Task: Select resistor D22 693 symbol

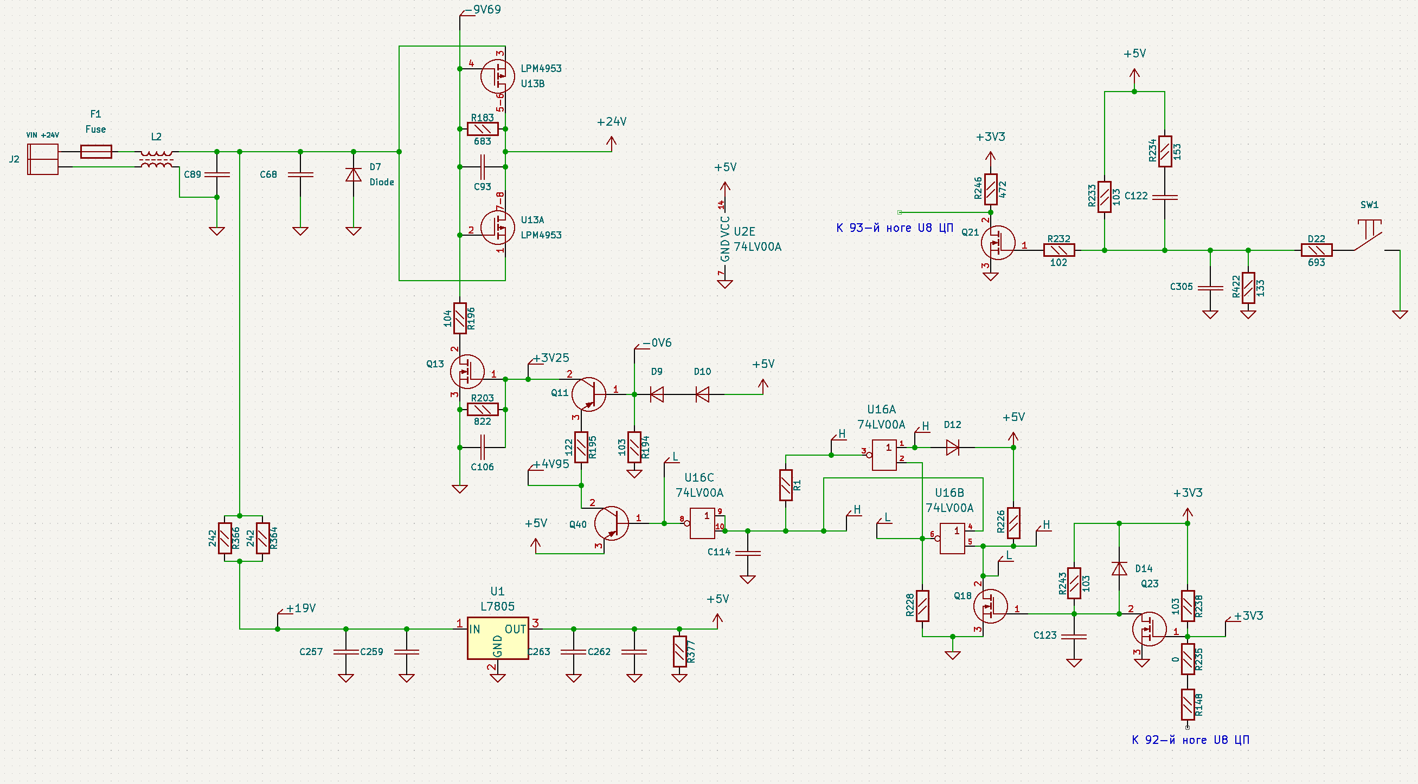Action: [1316, 250]
